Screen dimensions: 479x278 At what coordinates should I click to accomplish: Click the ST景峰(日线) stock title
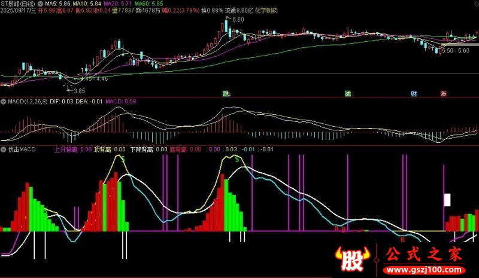[18, 4]
